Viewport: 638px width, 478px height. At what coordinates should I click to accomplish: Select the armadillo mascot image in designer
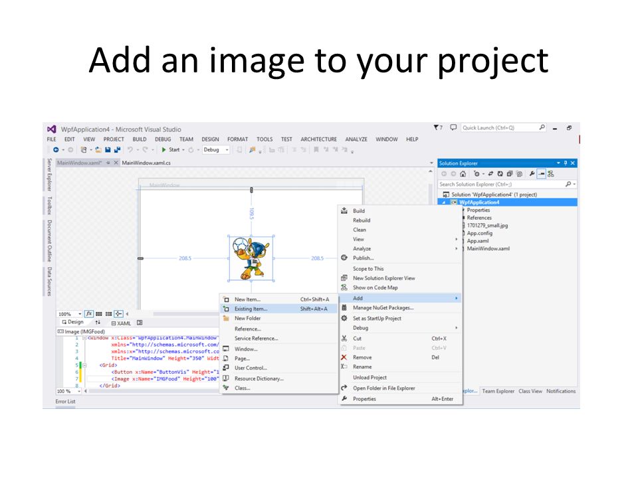pos(251,258)
